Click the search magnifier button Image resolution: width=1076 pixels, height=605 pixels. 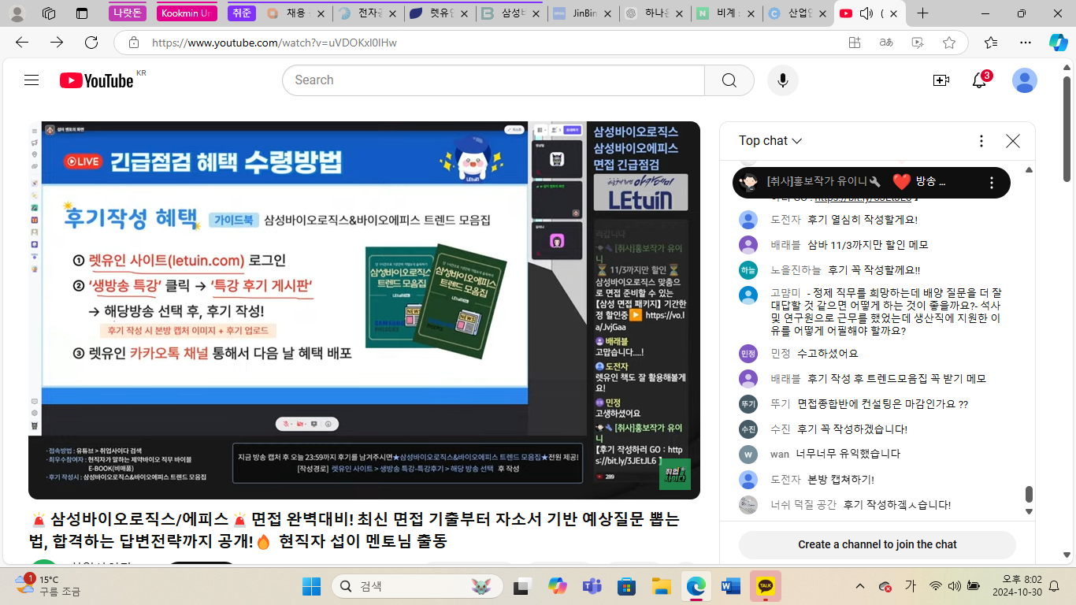[729, 80]
